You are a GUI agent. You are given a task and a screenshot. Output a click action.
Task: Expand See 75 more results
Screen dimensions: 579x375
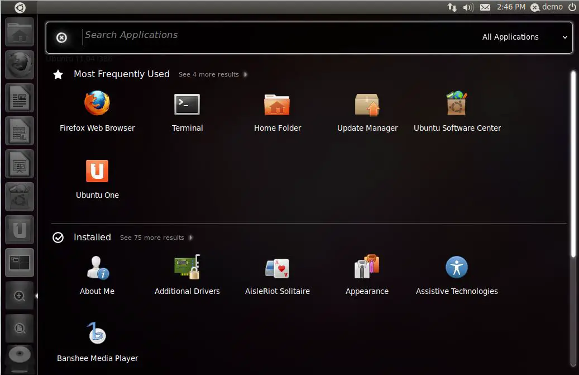coord(156,238)
